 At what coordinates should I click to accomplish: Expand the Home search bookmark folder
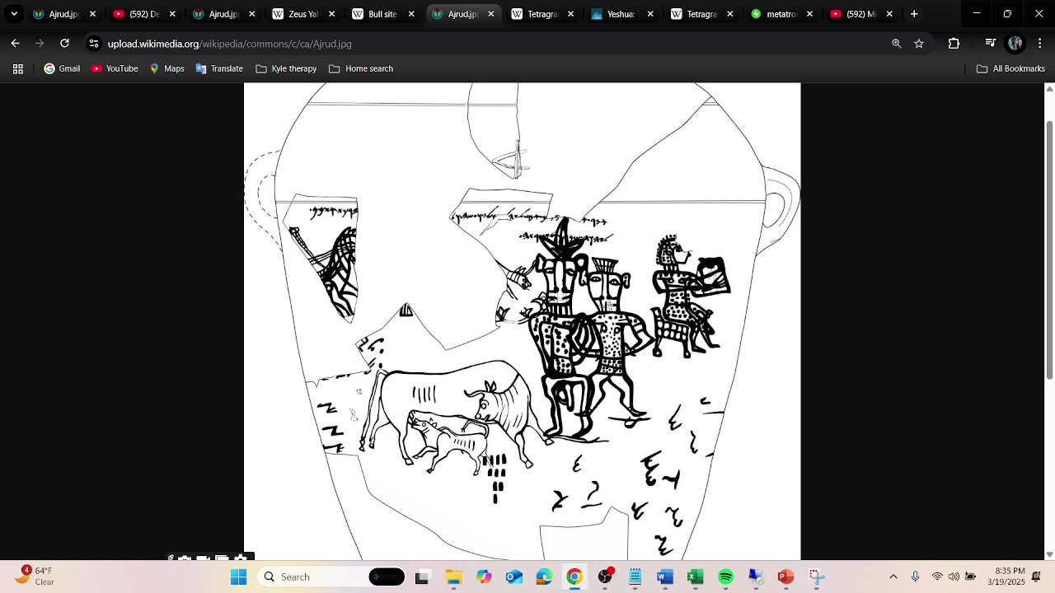click(x=360, y=69)
